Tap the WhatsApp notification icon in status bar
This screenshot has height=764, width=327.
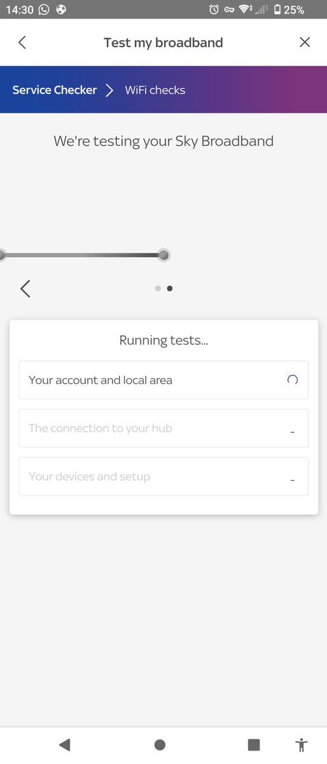44,10
